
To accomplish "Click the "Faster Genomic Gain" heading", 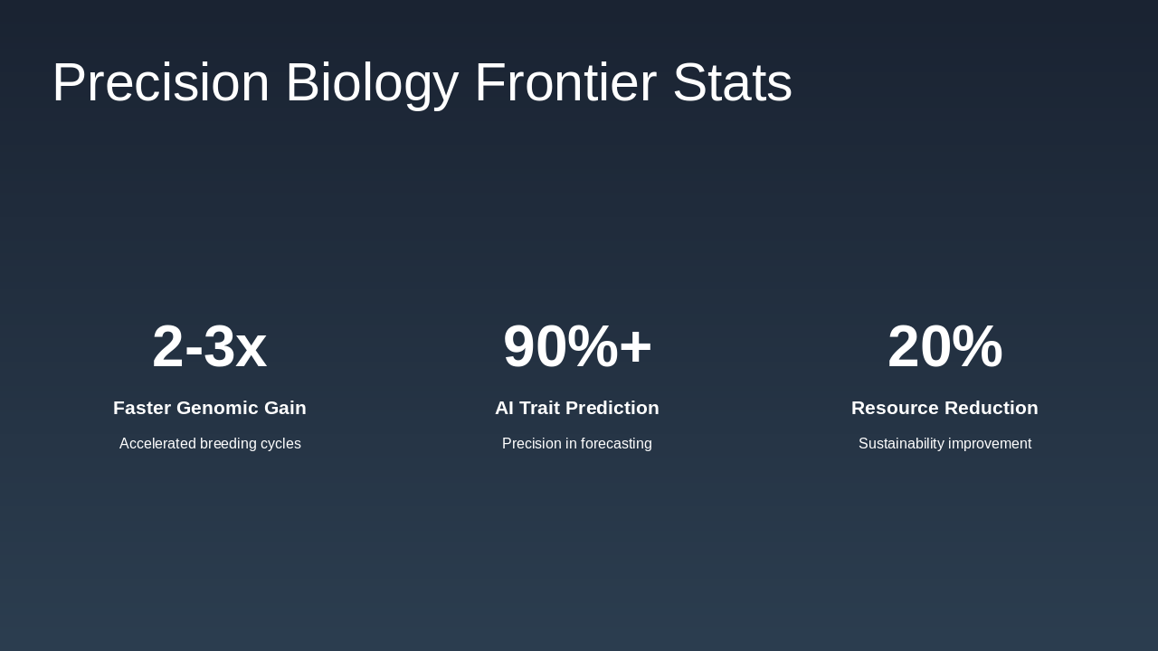I will [210, 408].
